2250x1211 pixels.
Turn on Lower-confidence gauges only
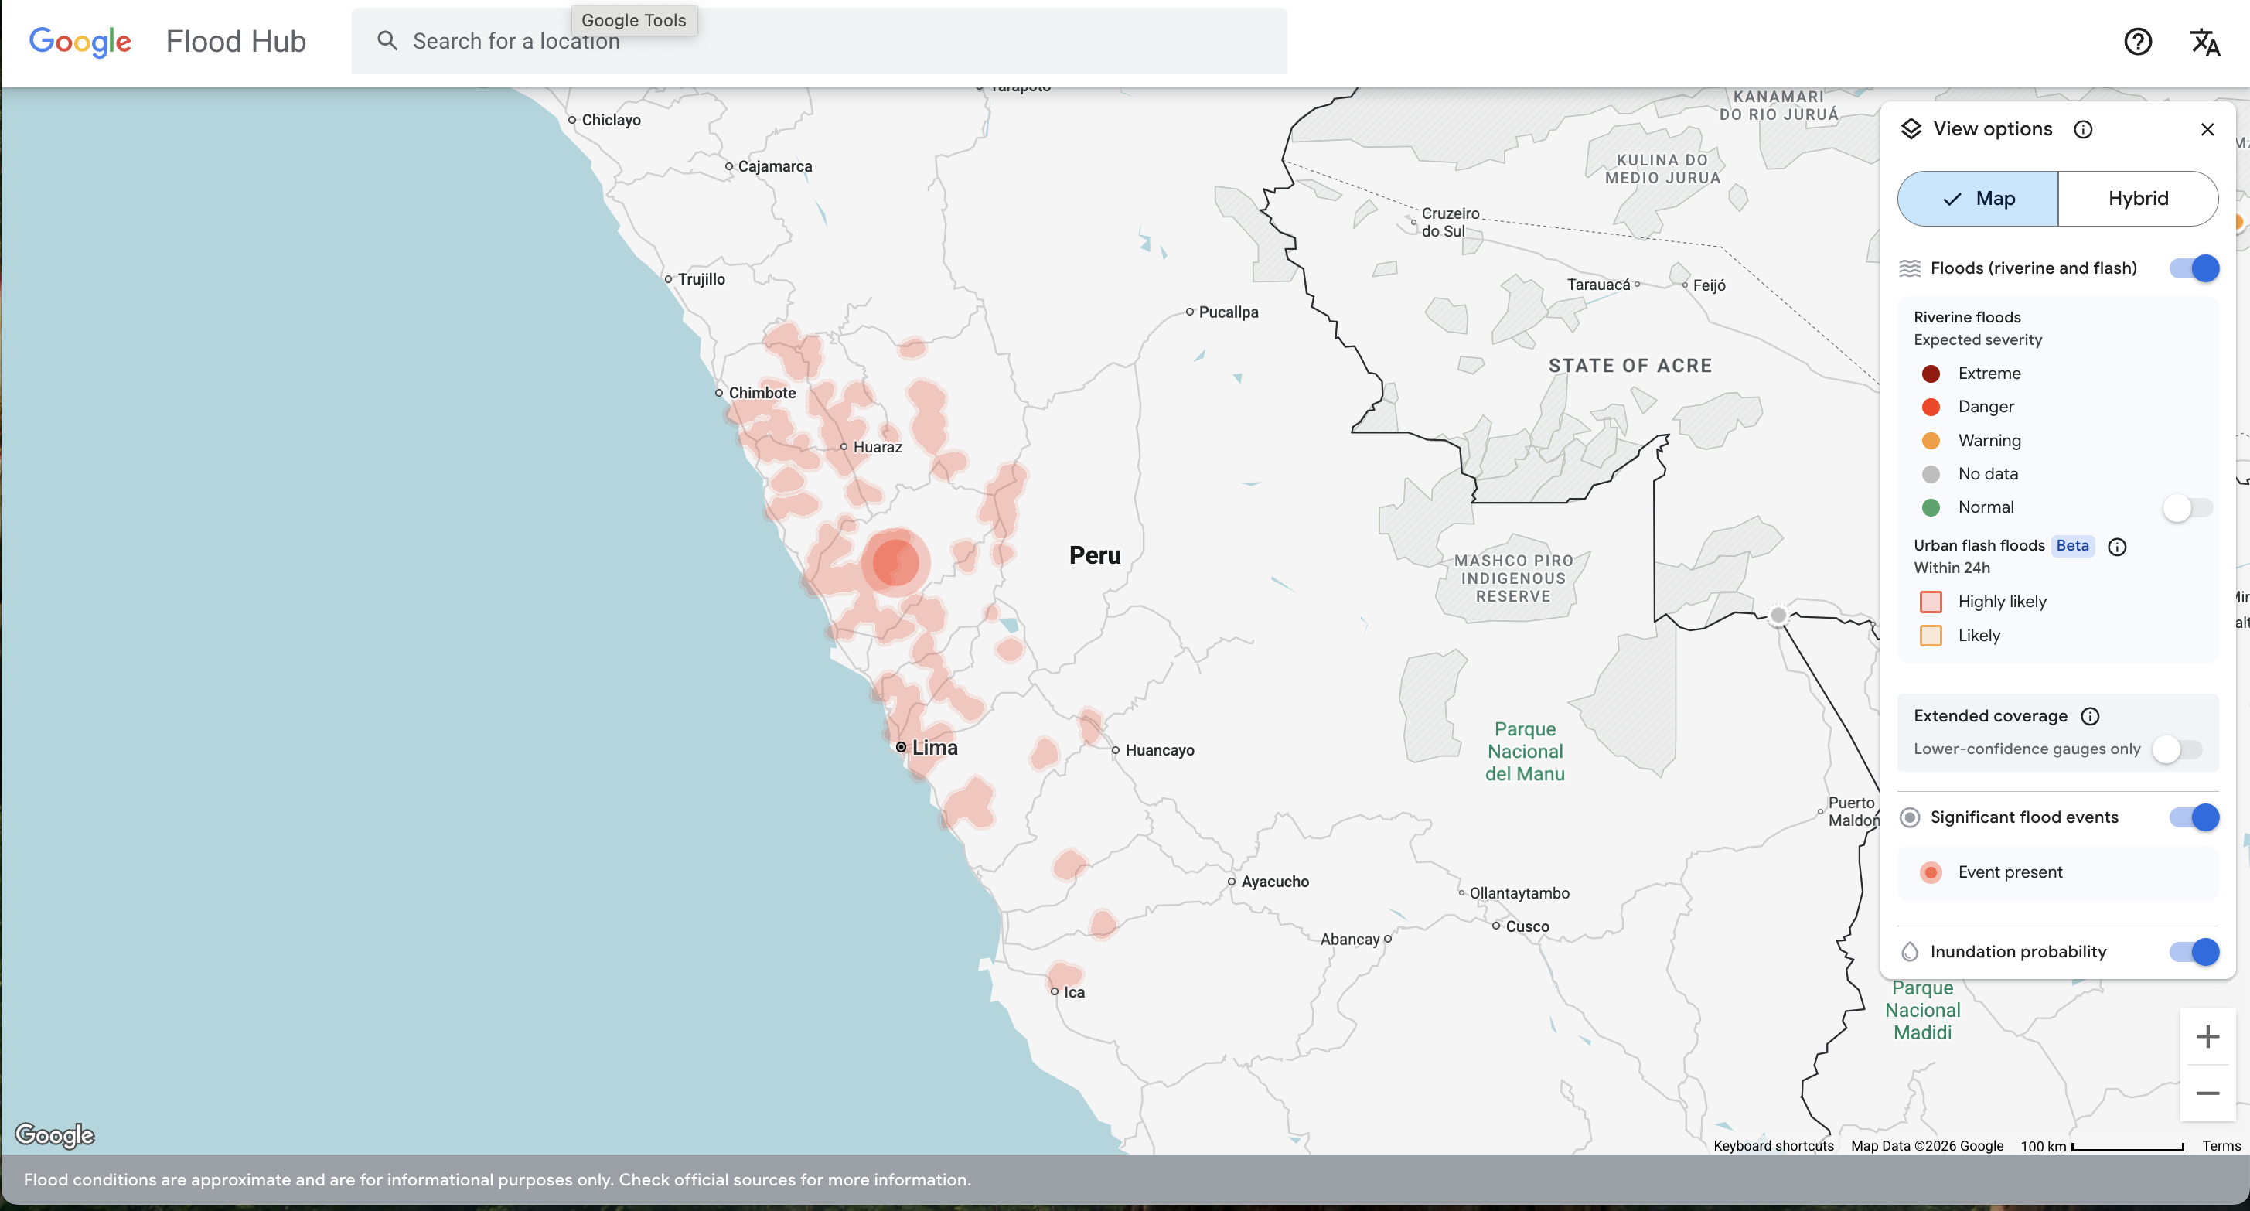(2176, 749)
